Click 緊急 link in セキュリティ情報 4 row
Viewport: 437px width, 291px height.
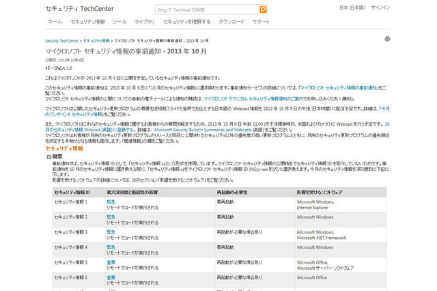[x=111, y=247]
